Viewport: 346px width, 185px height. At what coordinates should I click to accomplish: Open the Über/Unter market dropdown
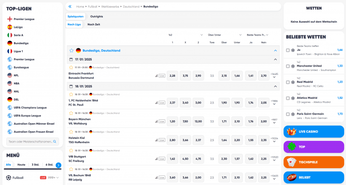point(224,35)
